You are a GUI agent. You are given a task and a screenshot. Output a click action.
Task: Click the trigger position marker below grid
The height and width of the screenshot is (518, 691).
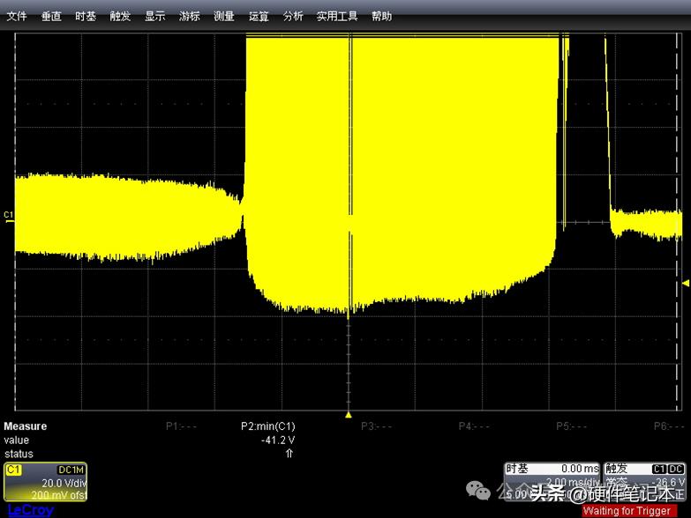click(349, 414)
